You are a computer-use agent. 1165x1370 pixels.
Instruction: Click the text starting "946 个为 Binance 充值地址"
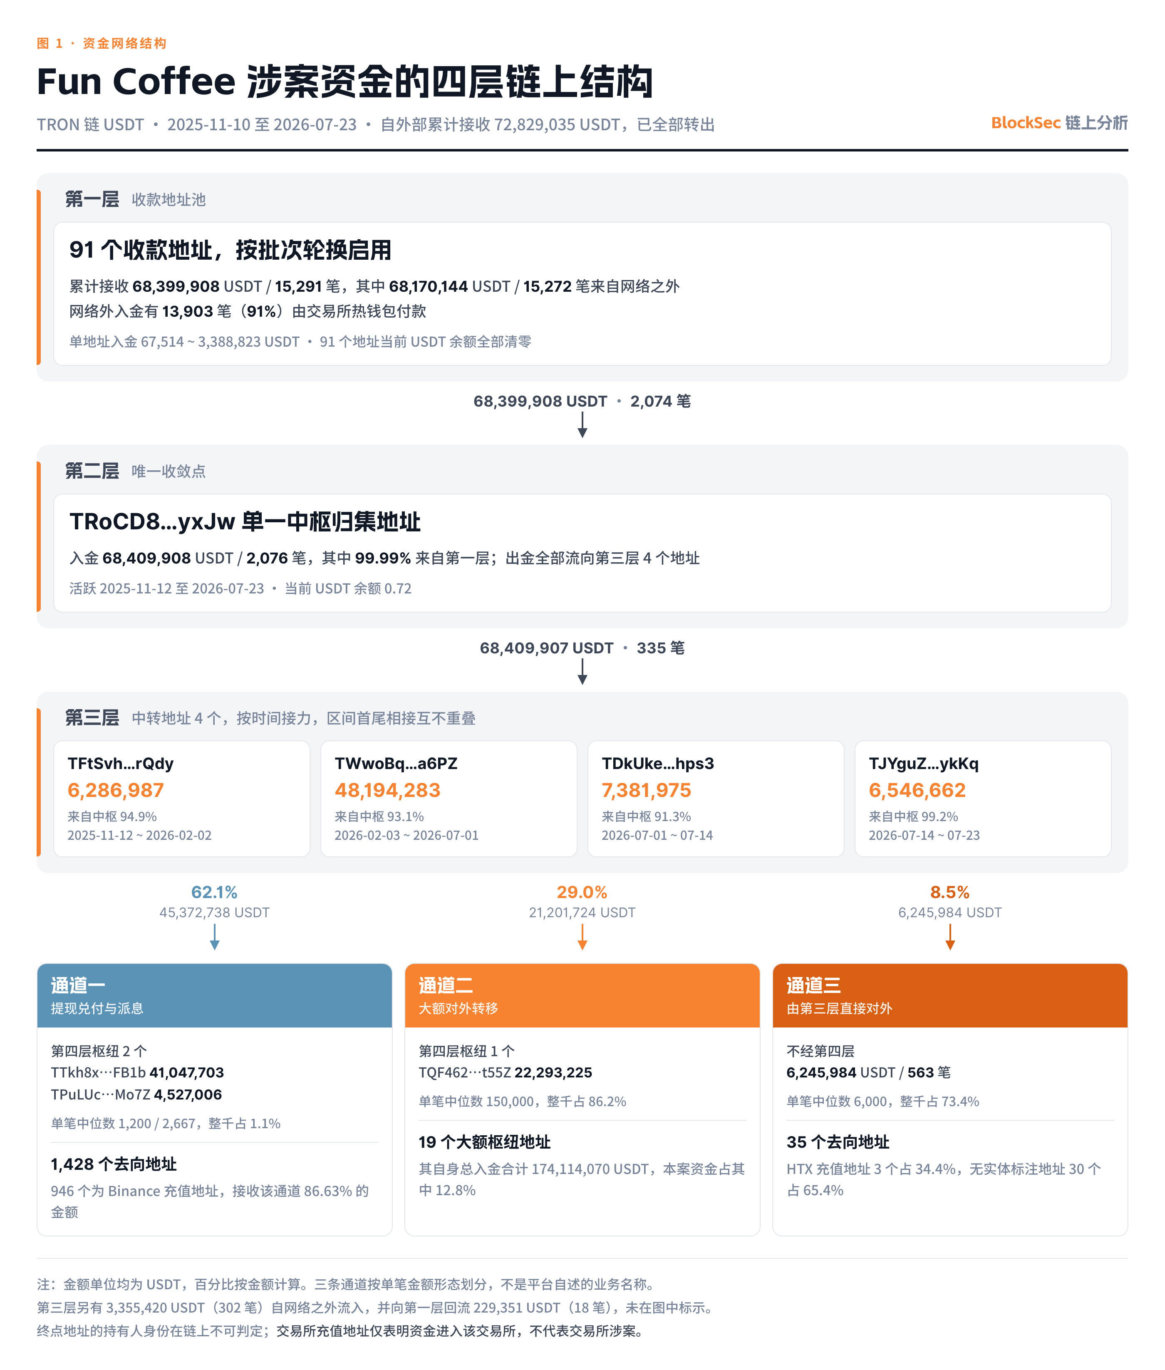point(210,1201)
